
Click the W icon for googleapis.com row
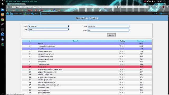(123, 87)
